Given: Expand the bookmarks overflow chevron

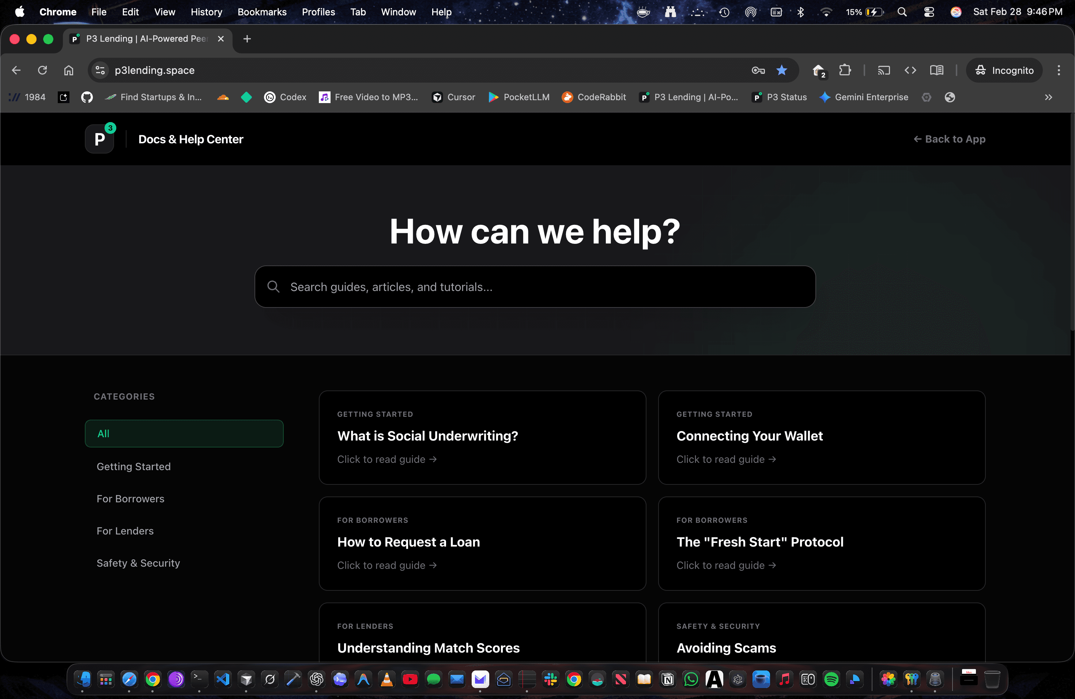Looking at the screenshot, I should coord(1049,97).
